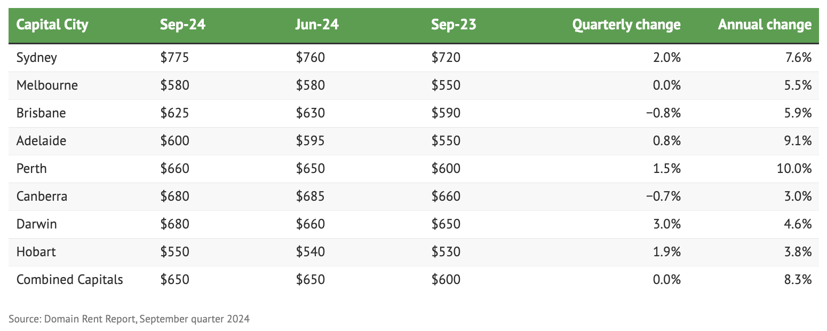Click the Annual change column header
827x331 pixels.
(x=765, y=25)
